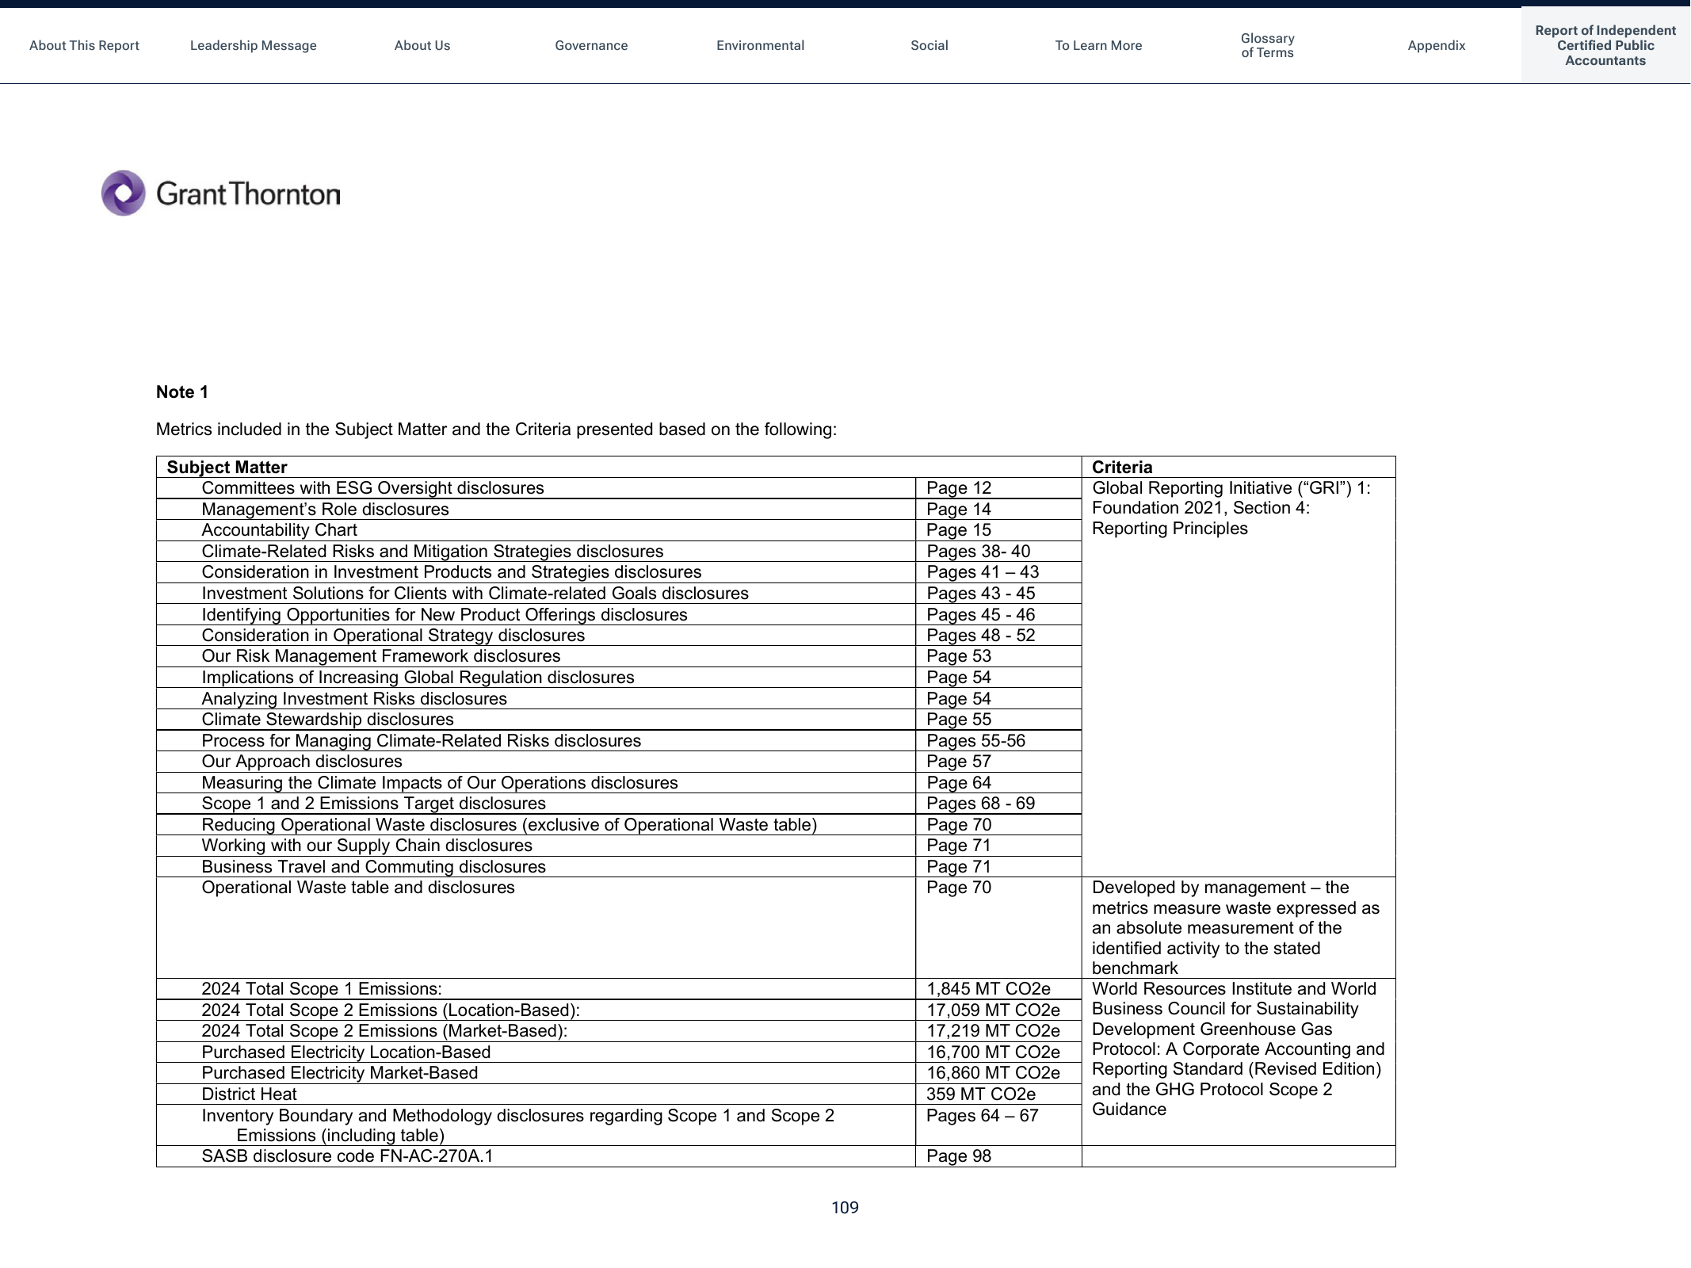Click page number 109
1691x1268 pixels.
[845, 1208]
